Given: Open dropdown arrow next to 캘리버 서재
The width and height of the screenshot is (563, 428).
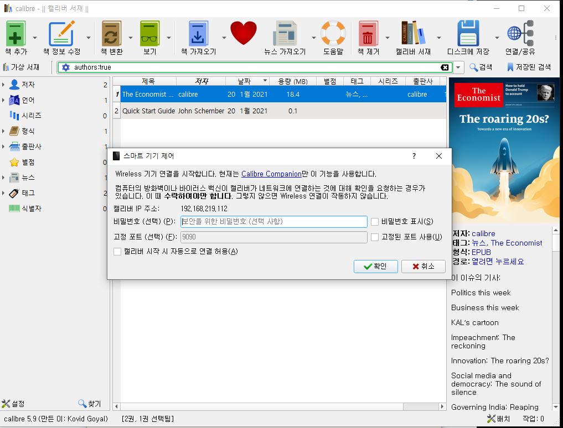Looking at the screenshot, I should point(439,37).
